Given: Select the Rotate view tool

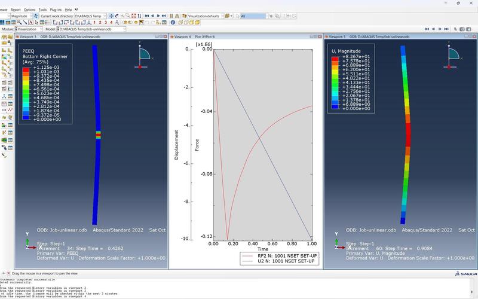Looking at the screenshot, I should (x=117, y=16).
